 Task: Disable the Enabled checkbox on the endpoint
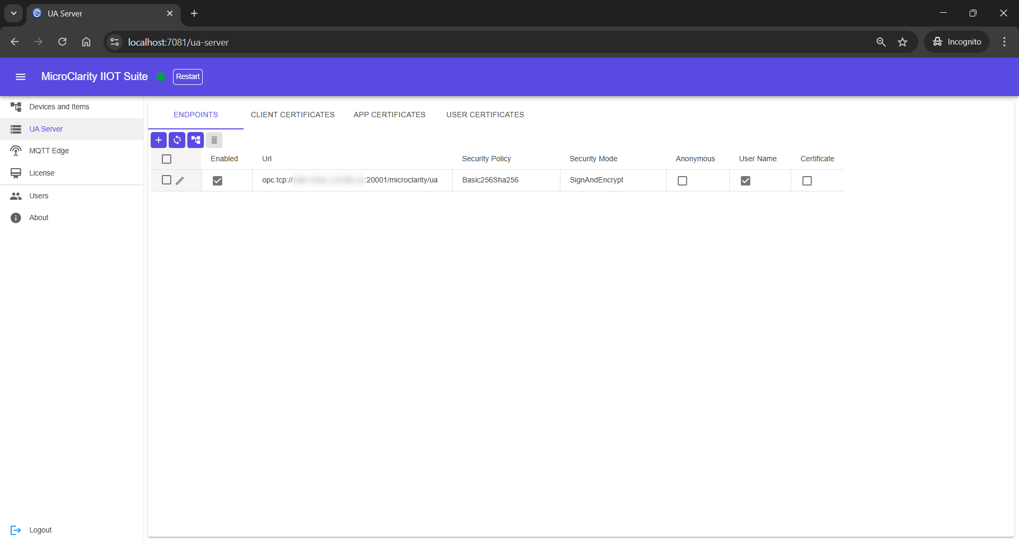[x=218, y=180]
